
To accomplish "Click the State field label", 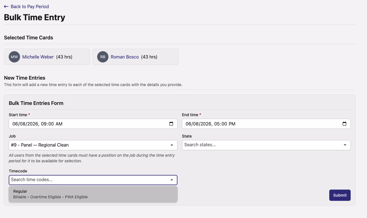I will pos(187,136).
